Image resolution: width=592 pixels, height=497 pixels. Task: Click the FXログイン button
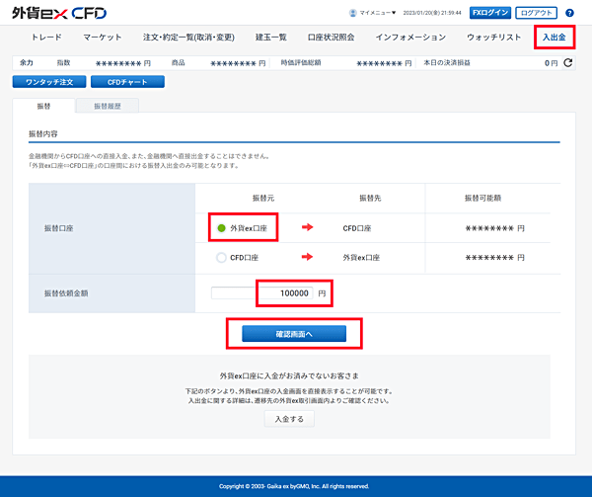click(490, 13)
